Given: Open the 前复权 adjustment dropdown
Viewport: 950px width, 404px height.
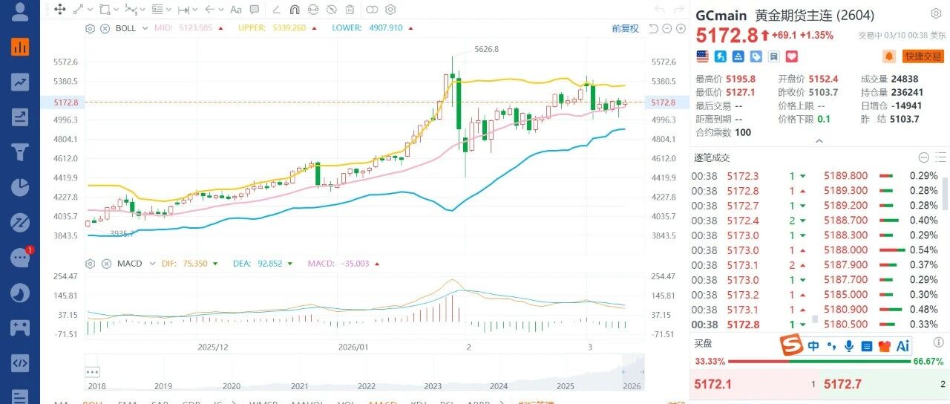Looking at the screenshot, I should click(x=625, y=28).
